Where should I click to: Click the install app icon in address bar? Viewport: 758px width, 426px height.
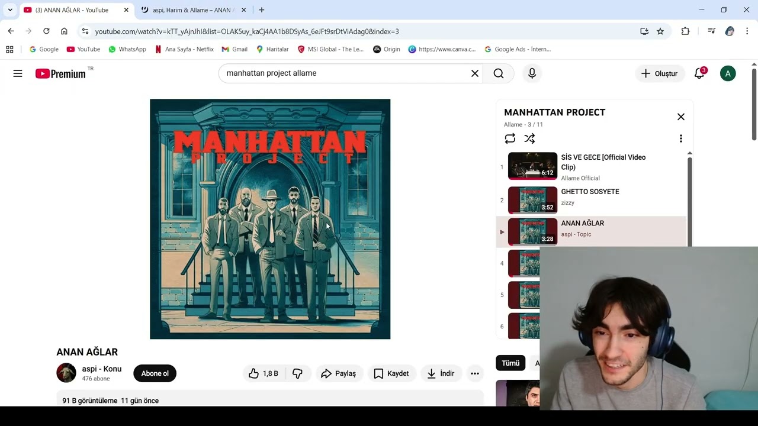click(x=644, y=31)
